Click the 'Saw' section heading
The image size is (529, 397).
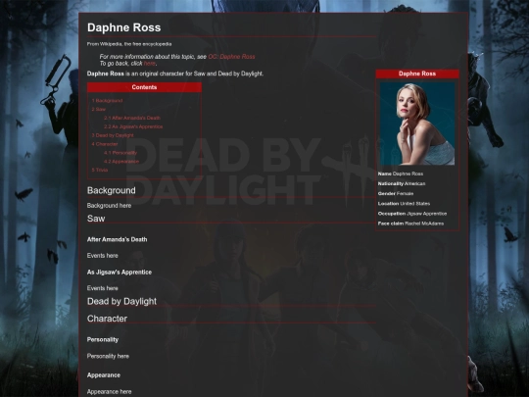[96, 219]
